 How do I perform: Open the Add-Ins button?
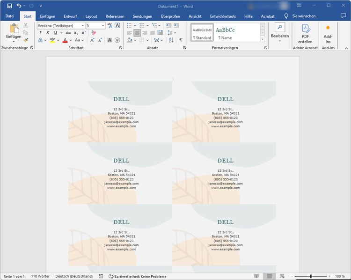pyautogui.click(x=328, y=34)
